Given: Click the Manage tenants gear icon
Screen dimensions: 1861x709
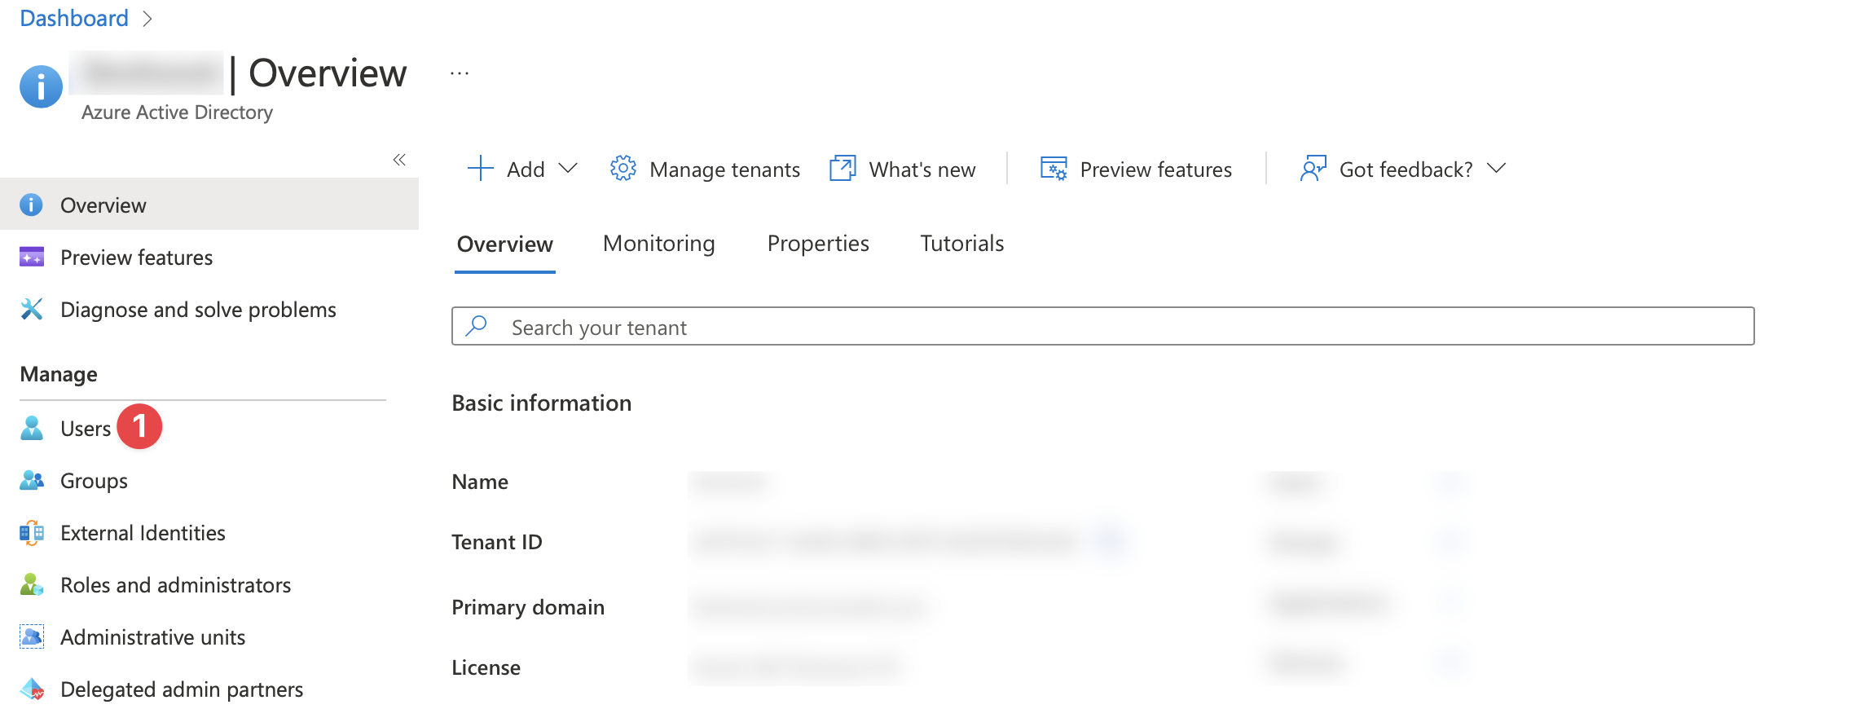Looking at the screenshot, I should pyautogui.click(x=623, y=169).
